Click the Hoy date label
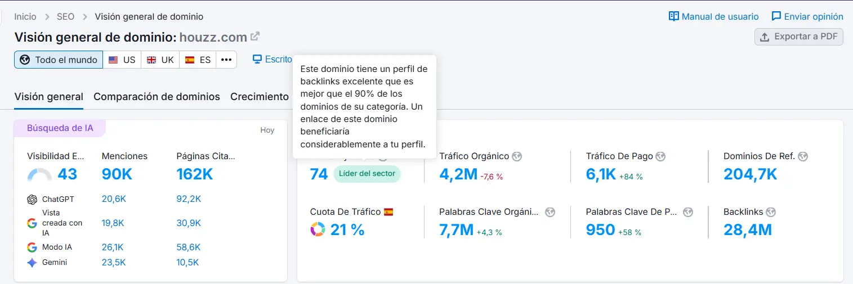Viewport: 853px width, 284px height. [267, 130]
